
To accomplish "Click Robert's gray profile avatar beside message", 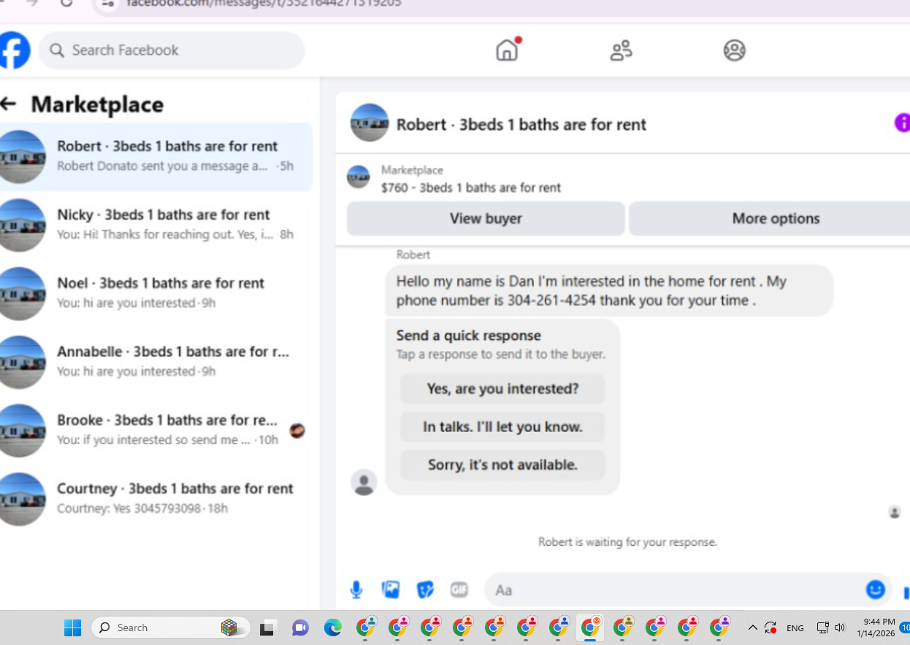I will [364, 482].
